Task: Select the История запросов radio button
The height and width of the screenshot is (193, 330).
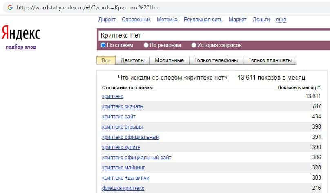Action: 194,45
